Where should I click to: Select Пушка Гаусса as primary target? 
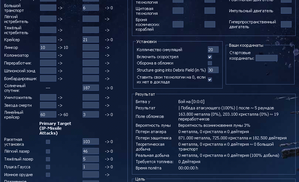pos(48,167)
